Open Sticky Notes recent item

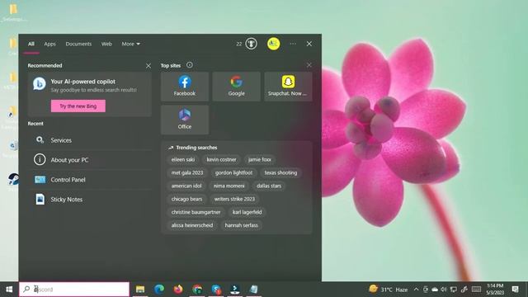(90, 200)
